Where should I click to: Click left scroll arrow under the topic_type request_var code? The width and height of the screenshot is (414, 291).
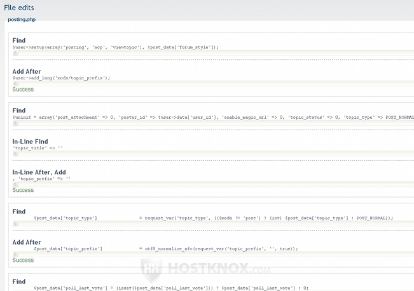[15, 224]
